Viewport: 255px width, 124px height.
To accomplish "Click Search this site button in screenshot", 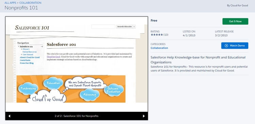I will [124, 27].
